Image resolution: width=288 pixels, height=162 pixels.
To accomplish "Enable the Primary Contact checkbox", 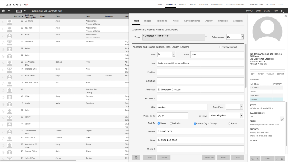I will pyautogui.click(x=220, y=47).
